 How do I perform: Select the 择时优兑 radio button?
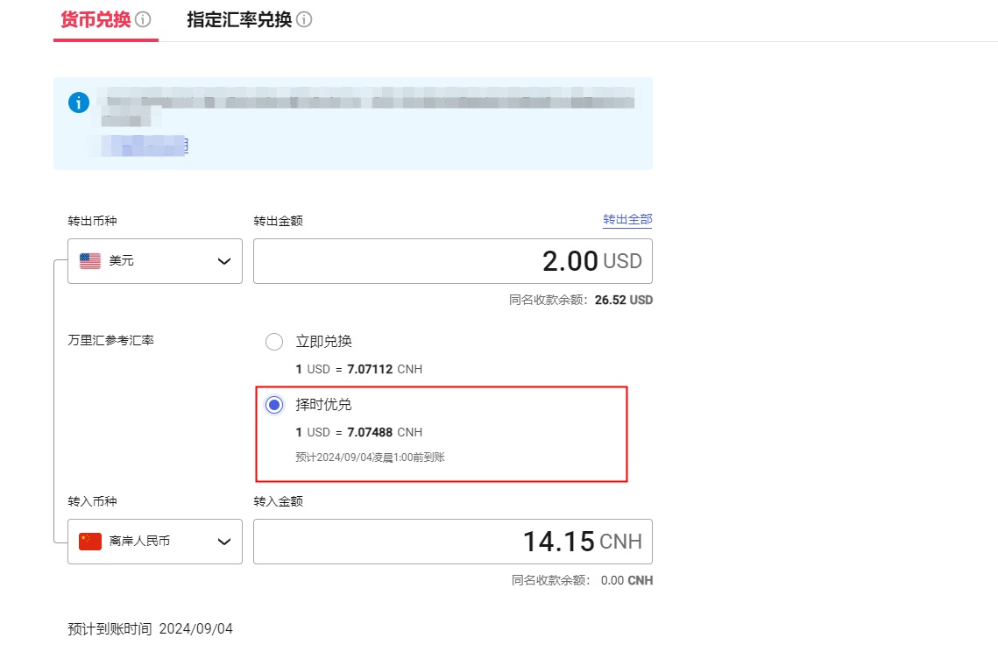pyautogui.click(x=274, y=405)
